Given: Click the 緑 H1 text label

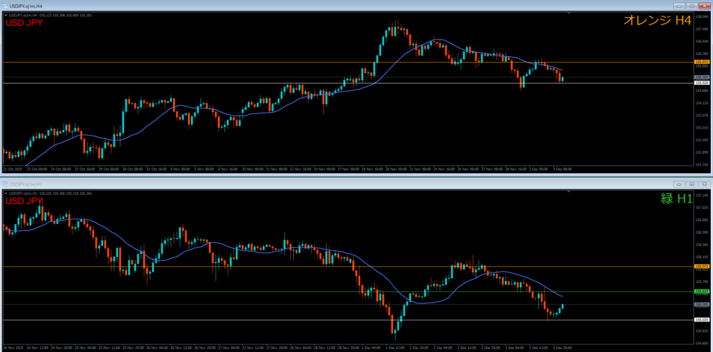Looking at the screenshot, I should (x=676, y=198).
